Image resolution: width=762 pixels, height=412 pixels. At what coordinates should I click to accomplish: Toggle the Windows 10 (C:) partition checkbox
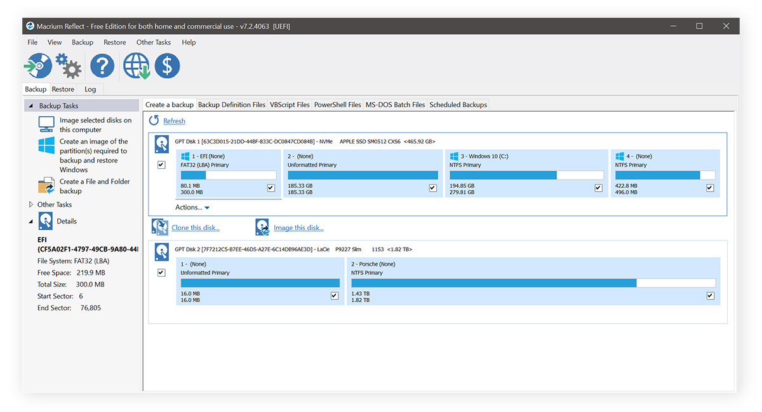pyautogui.click(x=598, y=188)
